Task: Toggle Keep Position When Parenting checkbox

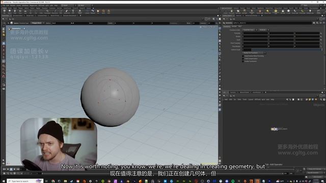Action: (x=243, y=56)
